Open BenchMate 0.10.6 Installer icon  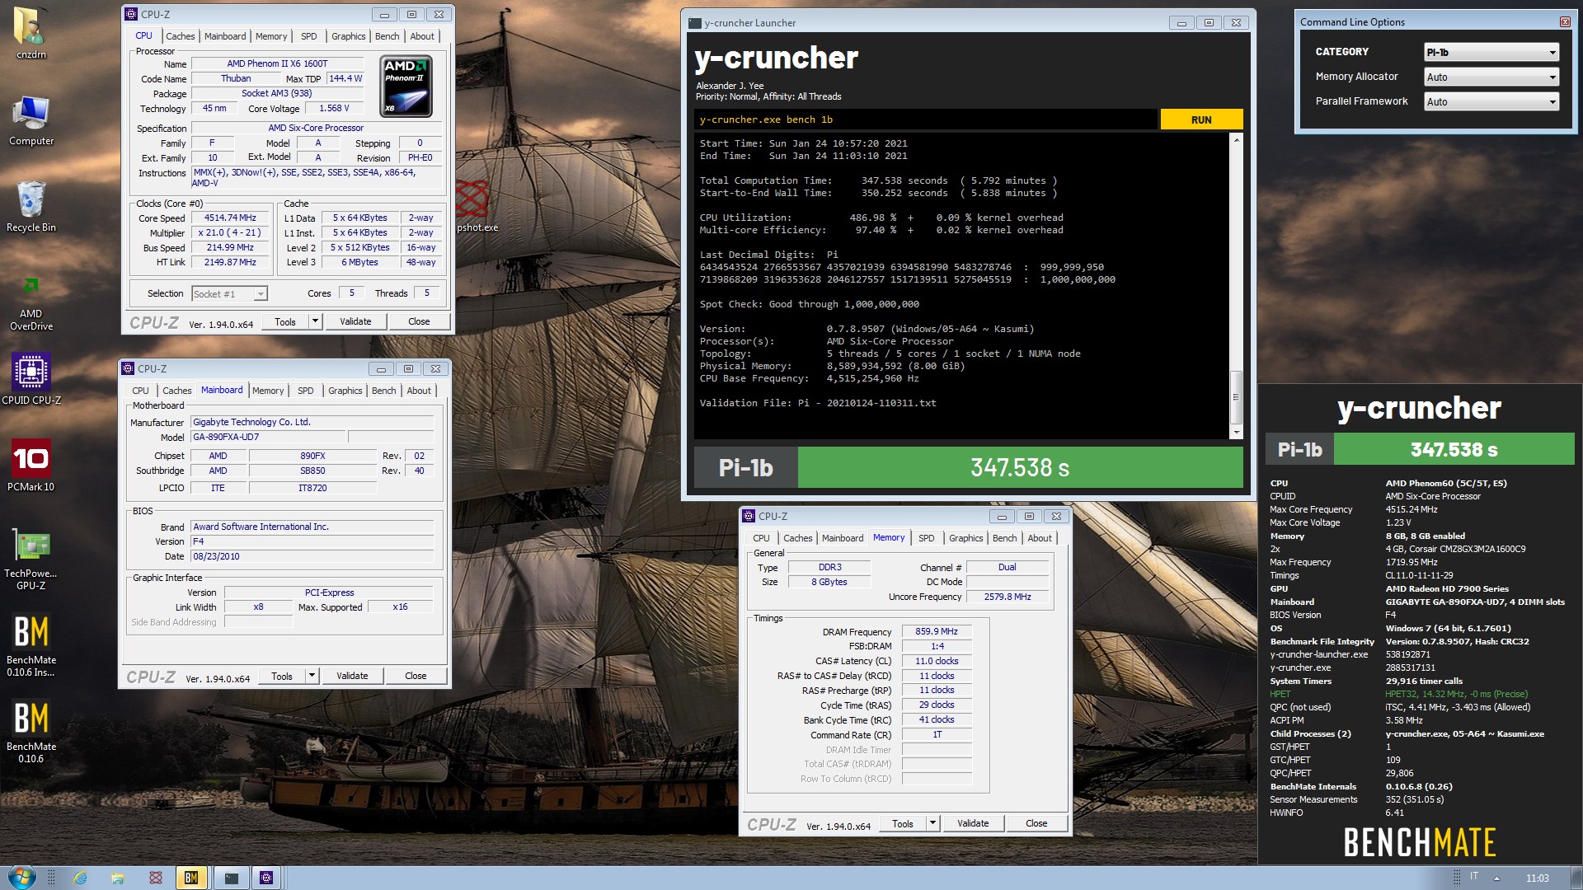tap(31, 645)
